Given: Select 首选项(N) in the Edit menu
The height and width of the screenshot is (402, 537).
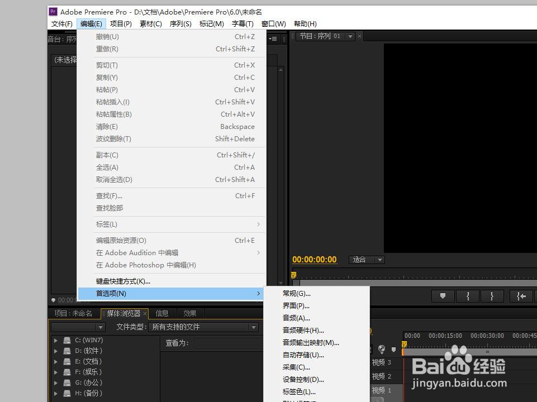Looking at the screenshot, I should (x=171, y=294).
